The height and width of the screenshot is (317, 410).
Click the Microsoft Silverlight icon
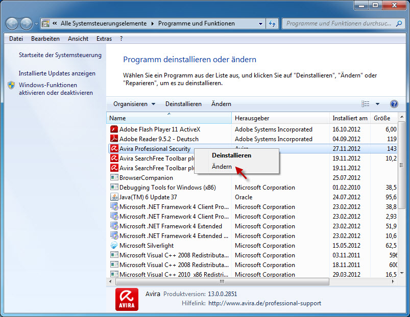(x=114, y=246)
